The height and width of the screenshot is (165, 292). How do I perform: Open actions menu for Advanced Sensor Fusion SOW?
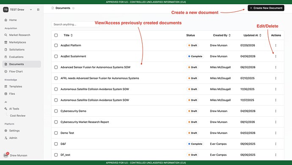(x=275, y=67)
